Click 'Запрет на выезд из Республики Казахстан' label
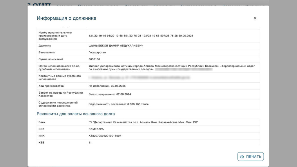 pos(61,94)
